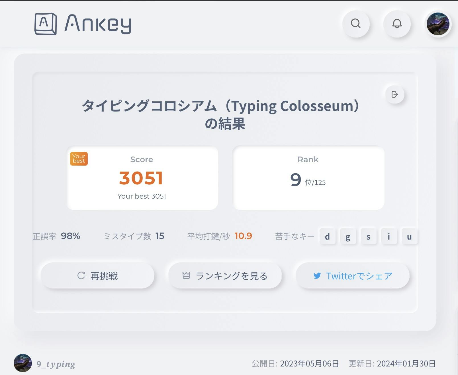
Task: Click the 再挑戦 retry button
Action: tap(97, 276)
